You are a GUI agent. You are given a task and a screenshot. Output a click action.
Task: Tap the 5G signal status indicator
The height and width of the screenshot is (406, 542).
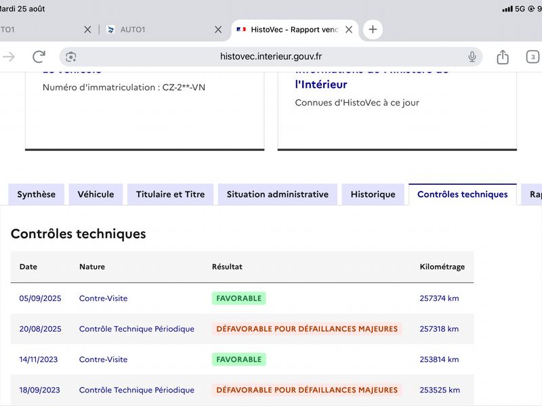pos(520,9)
